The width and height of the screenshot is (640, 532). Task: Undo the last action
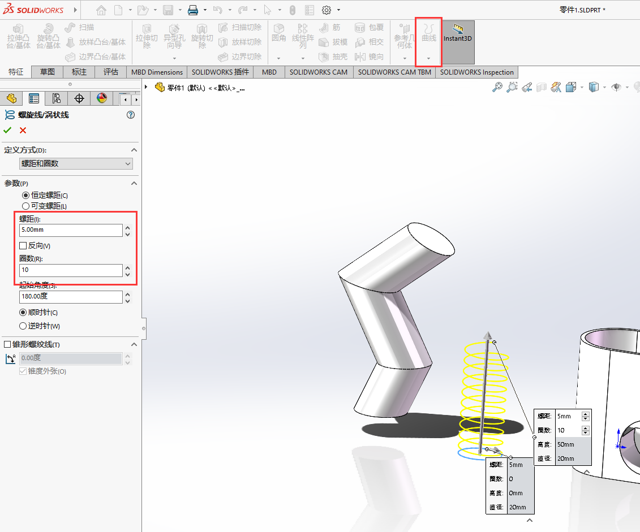click(218, 10)
